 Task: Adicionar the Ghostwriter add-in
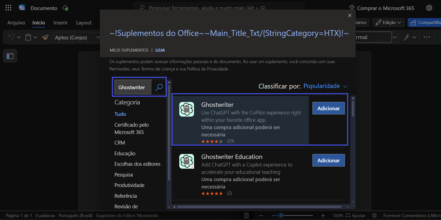[328, 108]
